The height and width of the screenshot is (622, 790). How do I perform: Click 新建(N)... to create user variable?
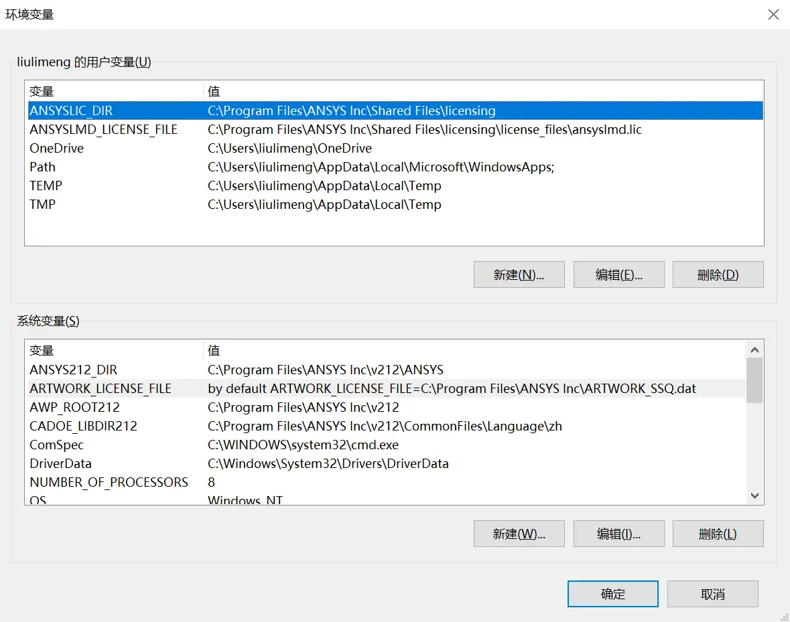(x=519, y=275)
